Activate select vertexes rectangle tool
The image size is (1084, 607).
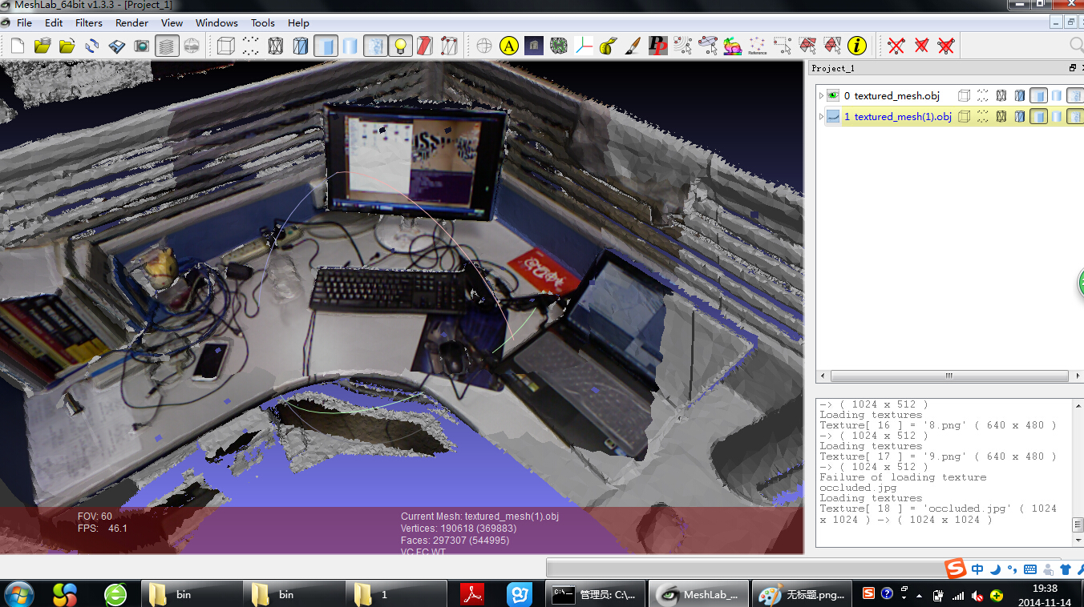pyautogui.click(x=783, y=46)
